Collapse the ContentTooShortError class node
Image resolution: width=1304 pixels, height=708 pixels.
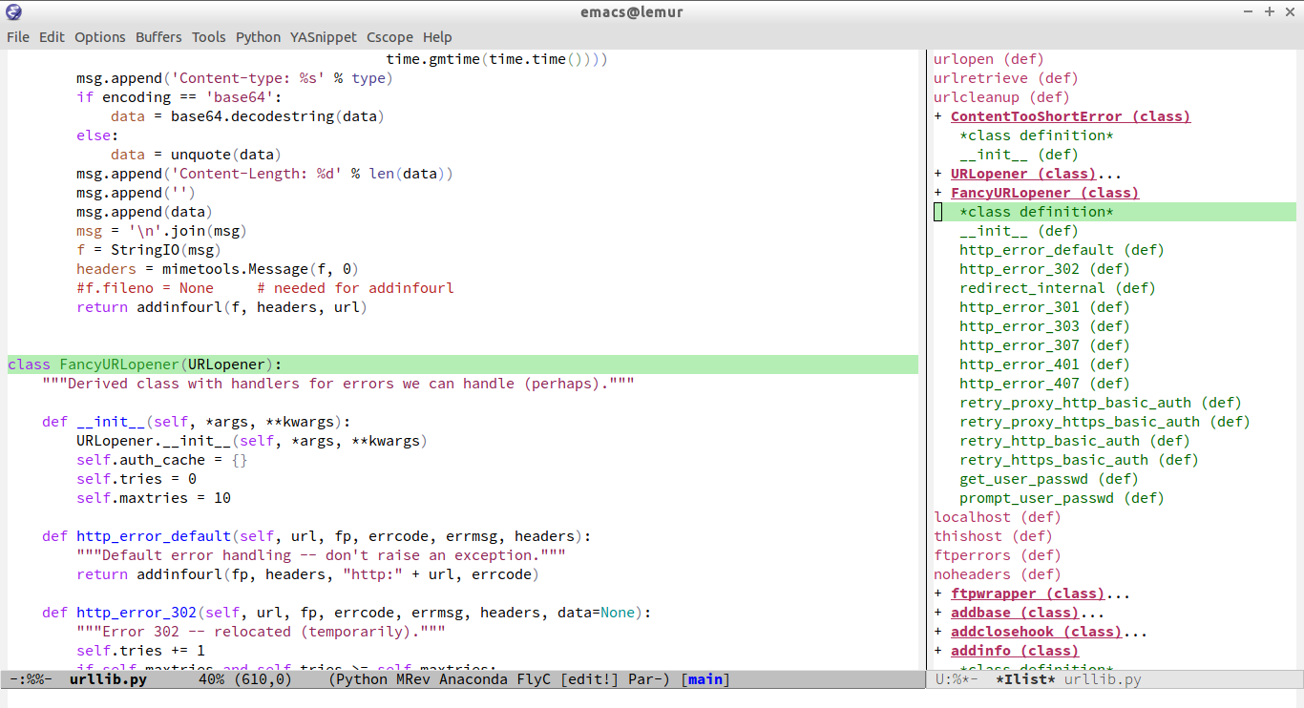938,116
